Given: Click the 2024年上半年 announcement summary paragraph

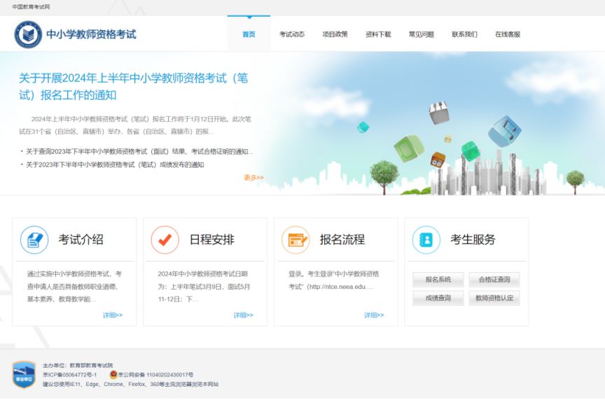Looking at the screenshot, I should 135,125.
